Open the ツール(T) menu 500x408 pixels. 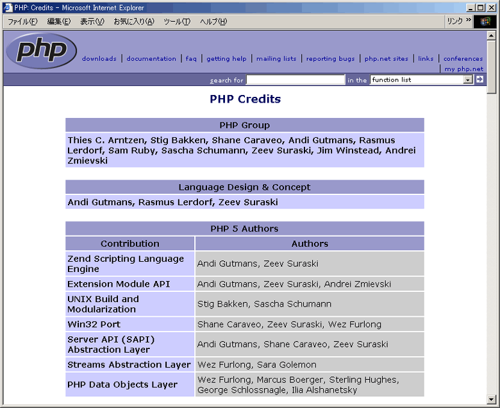(177, 21)
